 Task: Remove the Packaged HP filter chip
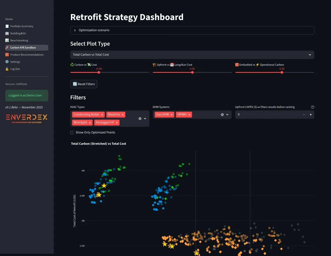[x=117, y=122]
